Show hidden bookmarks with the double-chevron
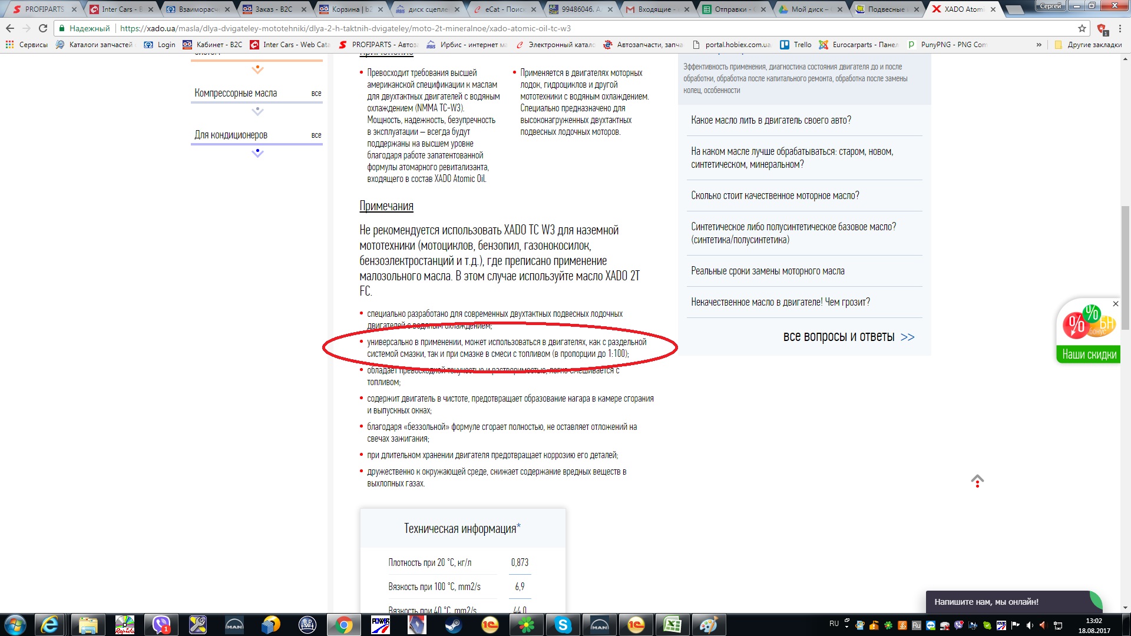Screen dimensions: 1131x636 [x=1039, y=45]
